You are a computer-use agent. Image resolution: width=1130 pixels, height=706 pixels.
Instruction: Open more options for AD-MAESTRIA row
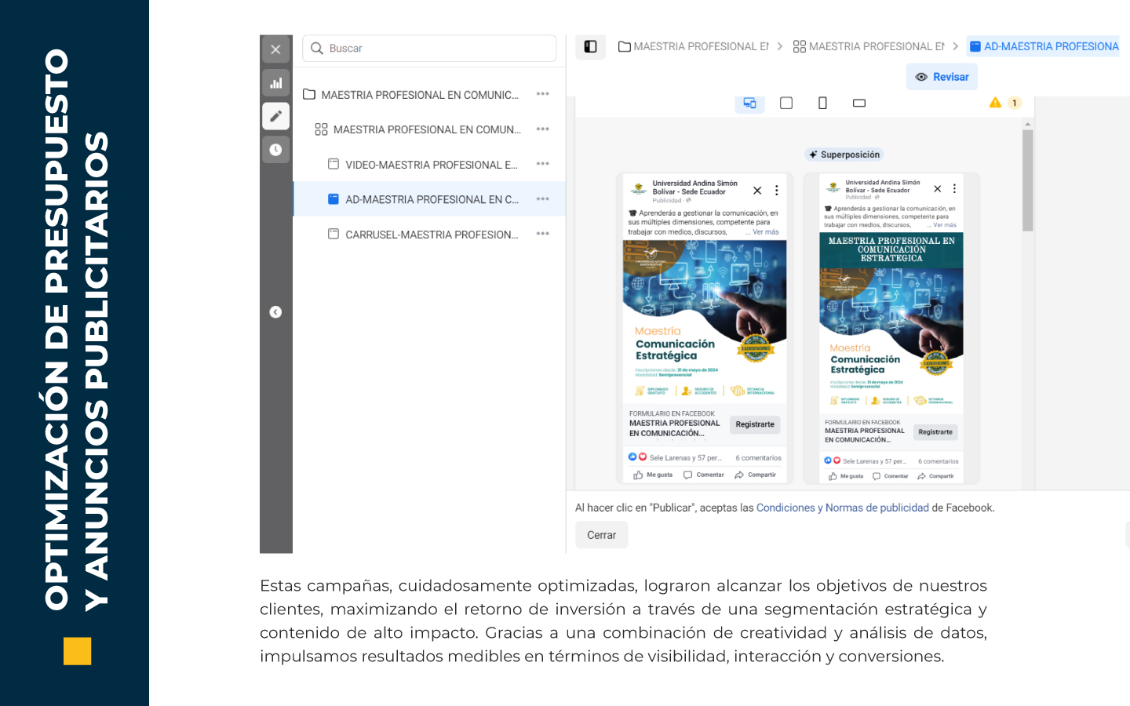coord(543,199)
